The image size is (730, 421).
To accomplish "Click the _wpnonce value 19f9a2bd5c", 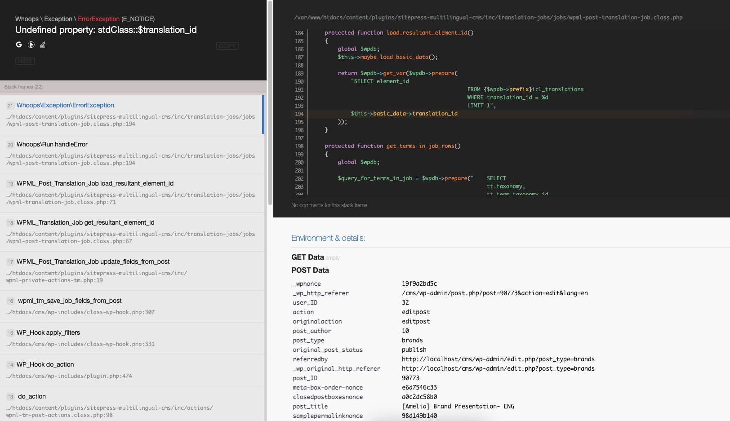I will click(x=419, y=284).
